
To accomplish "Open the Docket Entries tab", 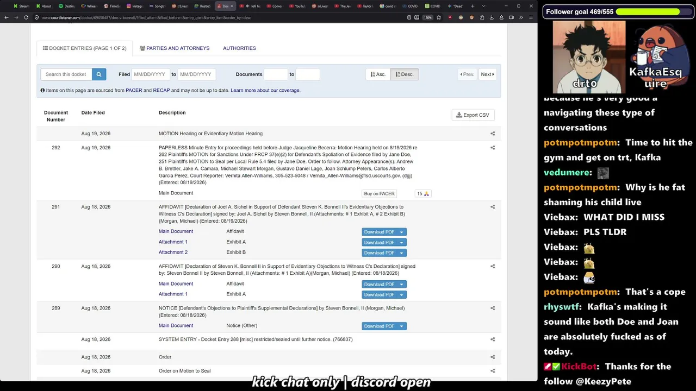I will [84, 48].
